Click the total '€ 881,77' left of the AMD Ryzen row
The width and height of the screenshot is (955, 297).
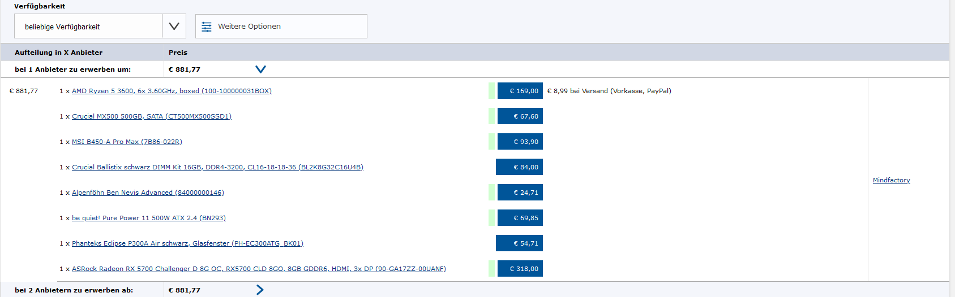point(24,91)
